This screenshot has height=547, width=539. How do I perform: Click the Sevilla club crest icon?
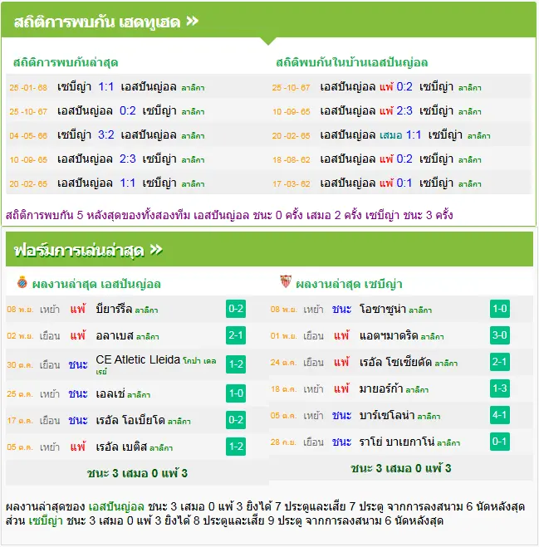click(x=286, y=281)
